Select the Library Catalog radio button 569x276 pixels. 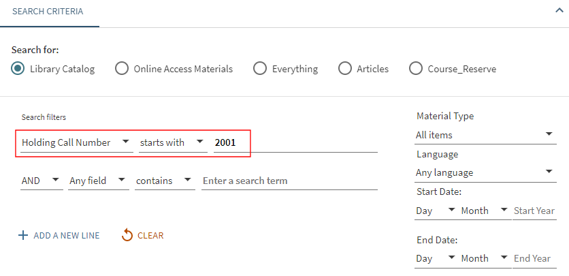(18, 69)
